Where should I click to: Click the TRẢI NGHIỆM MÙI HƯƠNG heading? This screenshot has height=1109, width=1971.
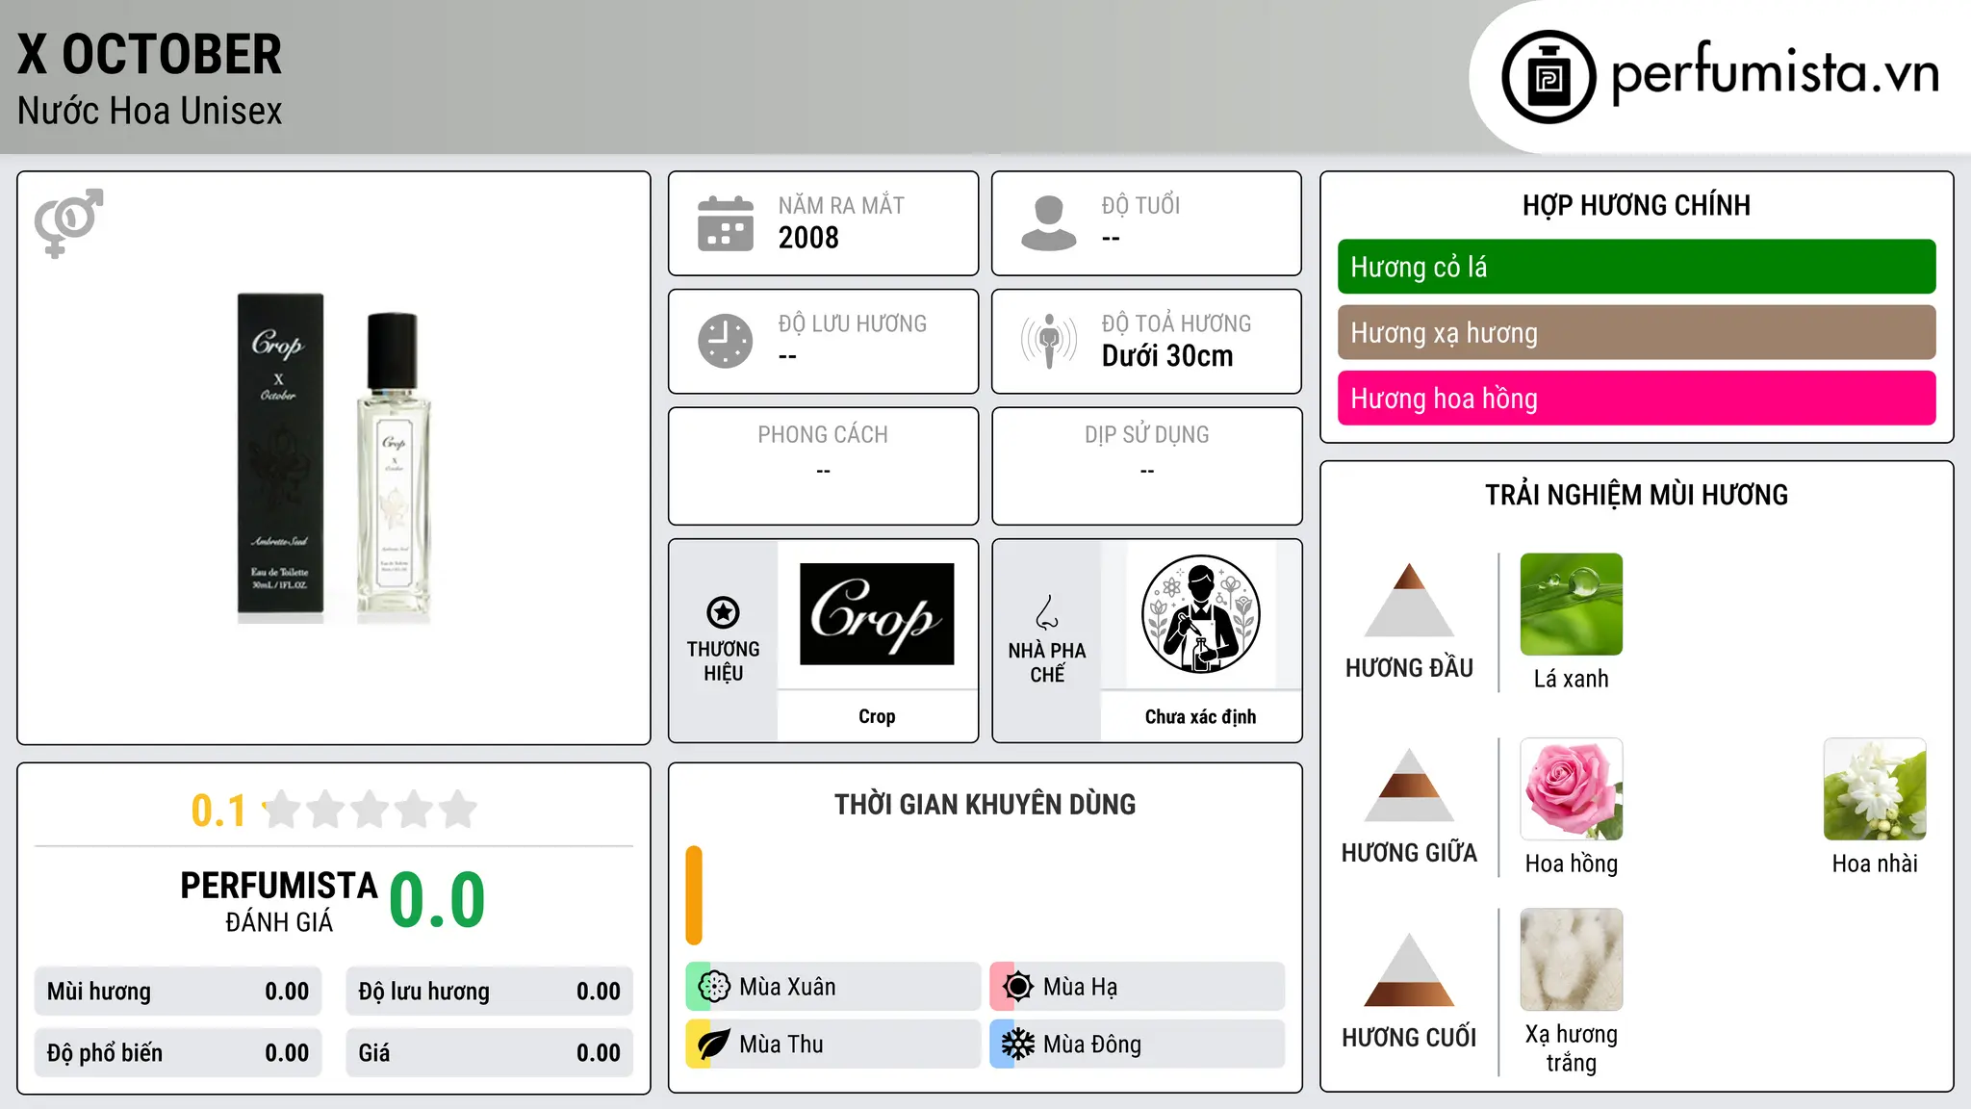pyautogui.click(x=1636, y=495)
